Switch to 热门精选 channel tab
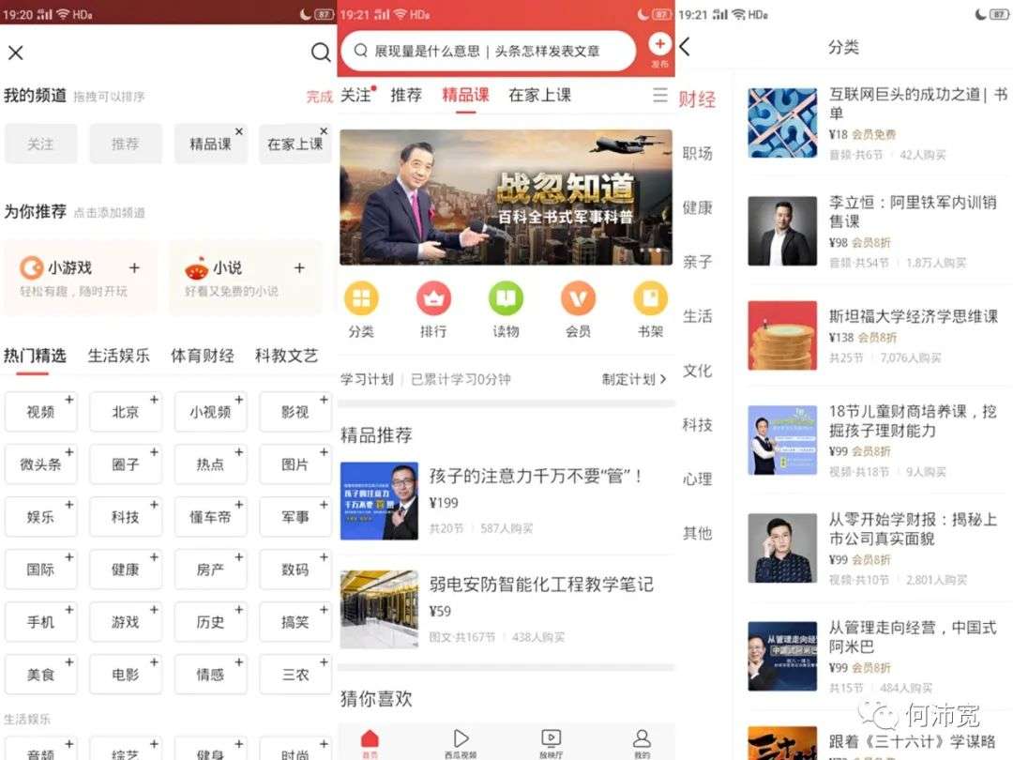This screenshot has width=1013, height=760. (x=35, y=356)
